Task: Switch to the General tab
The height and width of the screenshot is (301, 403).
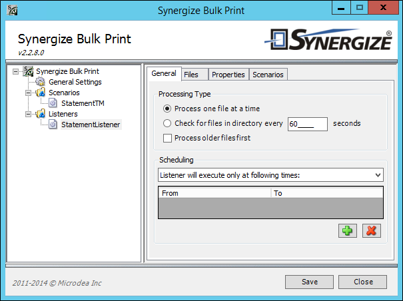Action: (x=164, y=73)
